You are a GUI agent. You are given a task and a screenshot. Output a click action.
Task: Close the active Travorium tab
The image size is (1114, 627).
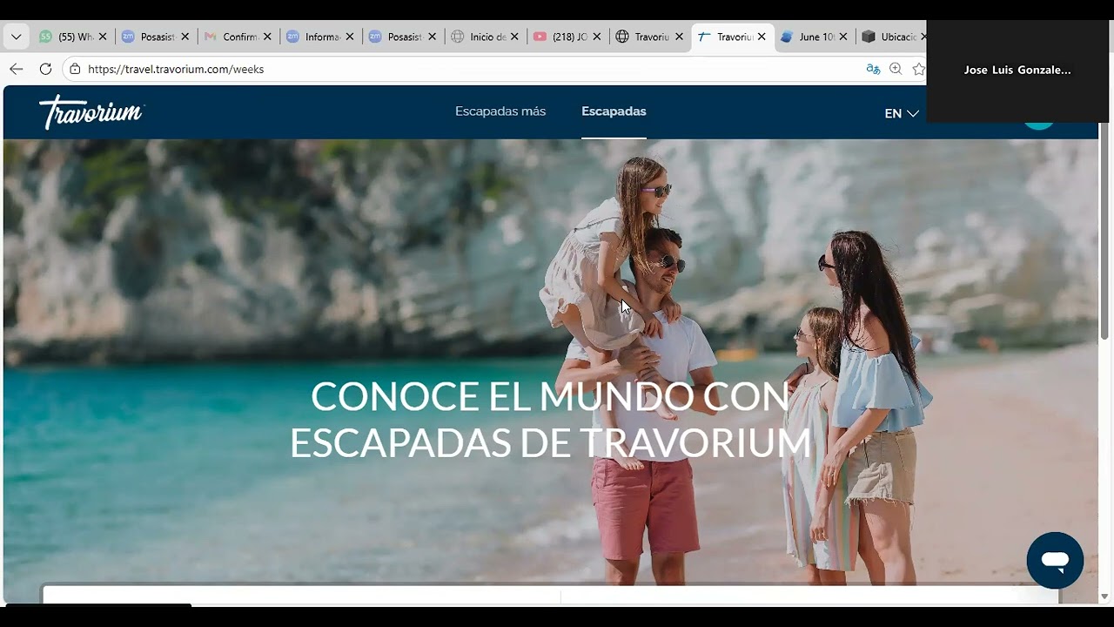pyautogui.click(x=762, y=37)
